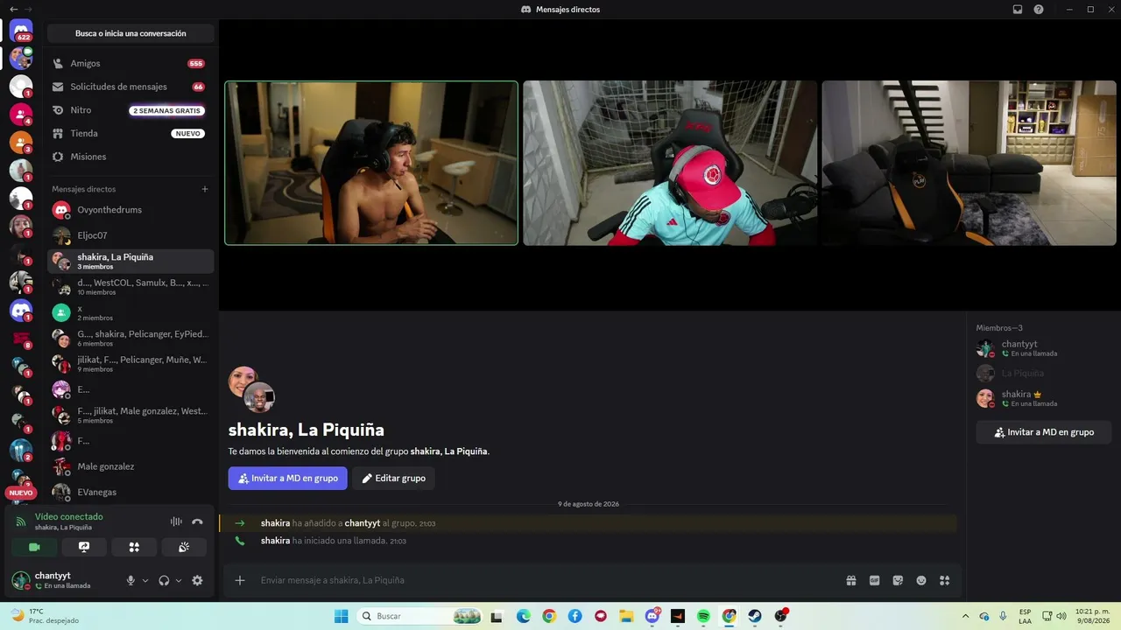Open File Explorer from taskbar

click(x=626, y=616)
